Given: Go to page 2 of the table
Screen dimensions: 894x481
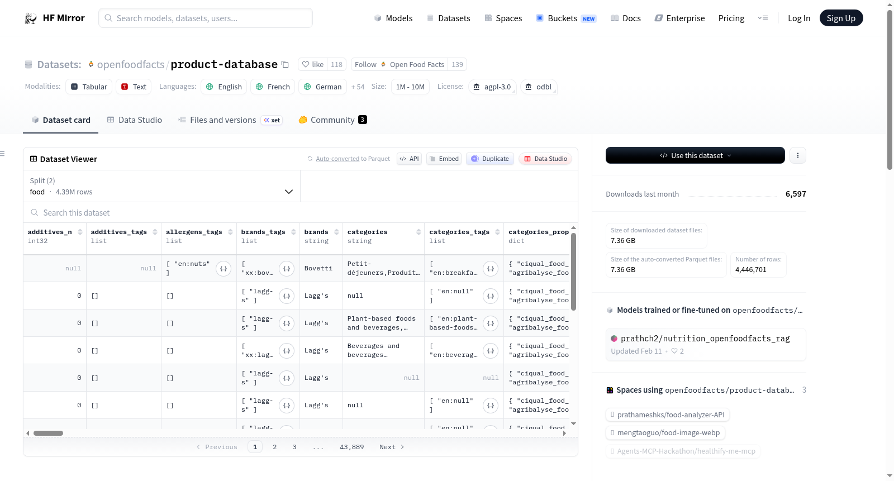Looking at the screenshot, I should click(x=275, y=447).
